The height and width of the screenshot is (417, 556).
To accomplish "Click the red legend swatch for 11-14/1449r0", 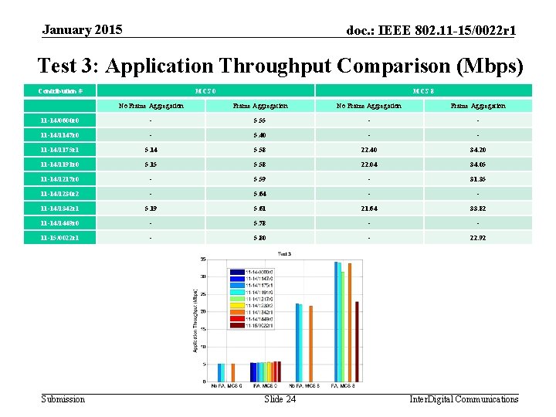I will (237, 319).
